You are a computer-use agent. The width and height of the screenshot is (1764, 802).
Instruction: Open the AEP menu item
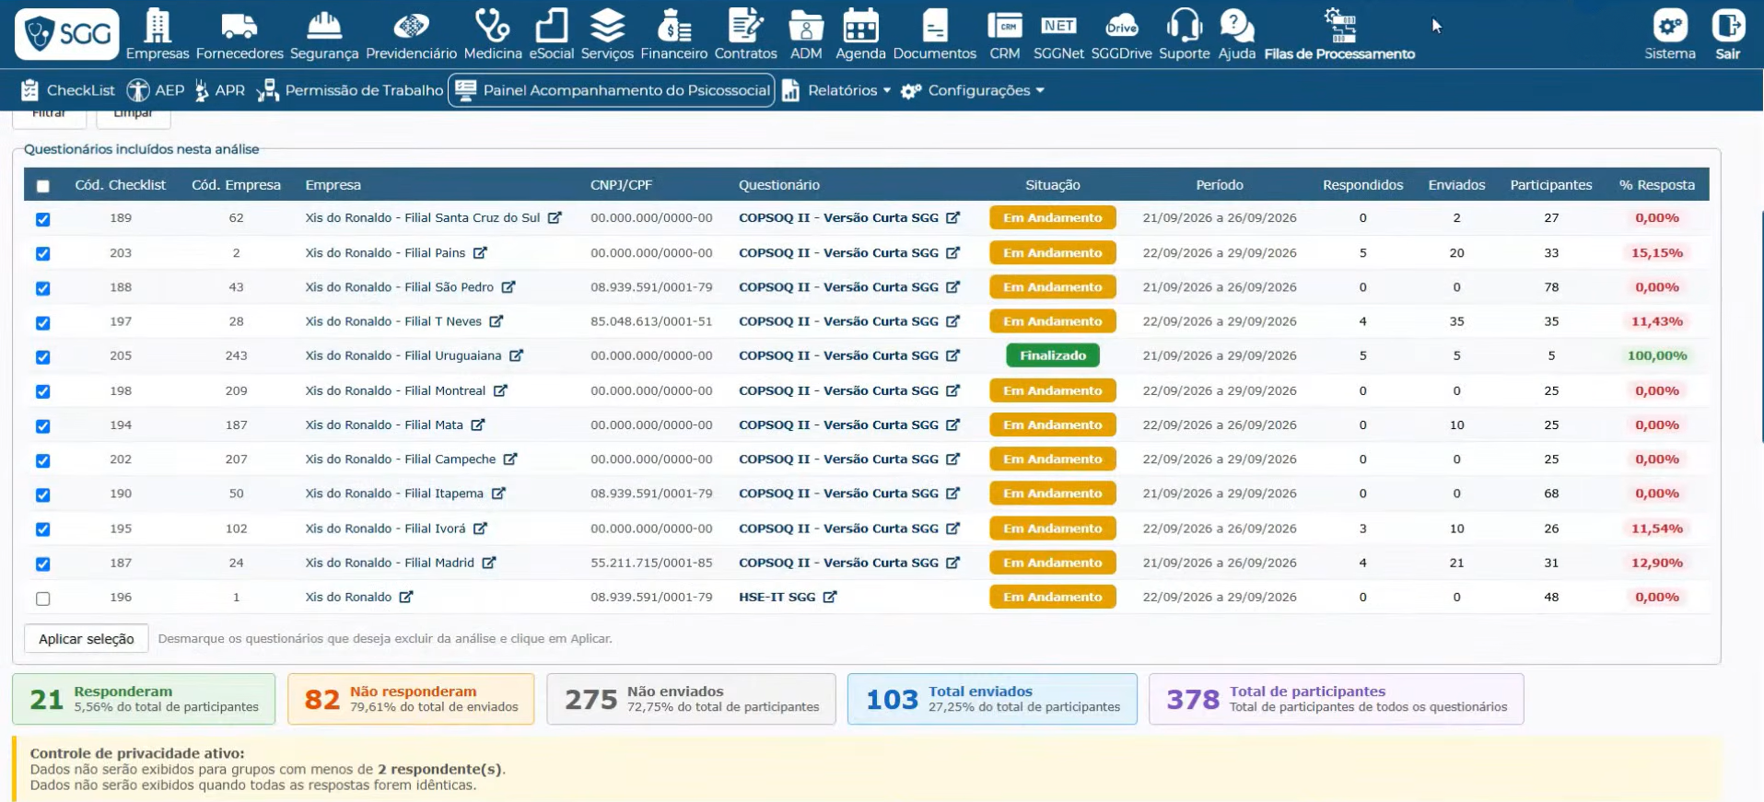click(x=156, y=90)
